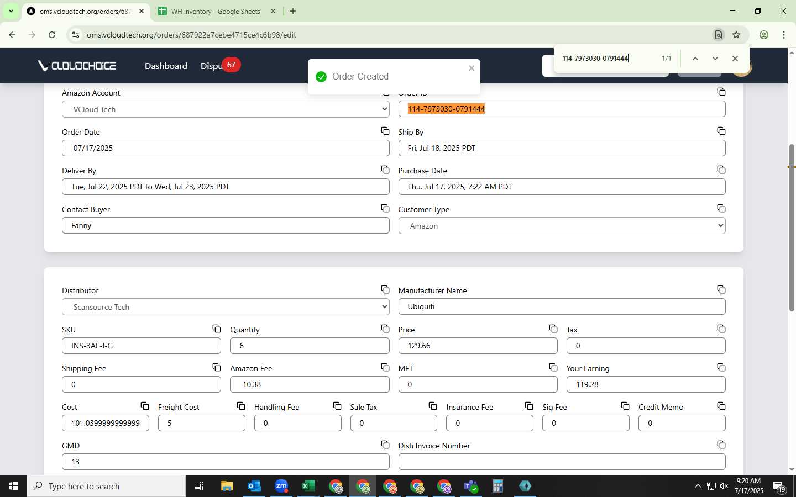The image size is (796, 497).
Task: Open a new browser tab
Action: (x=293, y=11)
